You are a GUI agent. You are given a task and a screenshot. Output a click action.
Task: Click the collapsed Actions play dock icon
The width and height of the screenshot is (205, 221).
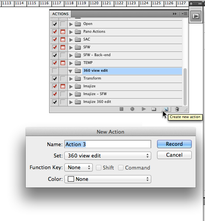196,16
